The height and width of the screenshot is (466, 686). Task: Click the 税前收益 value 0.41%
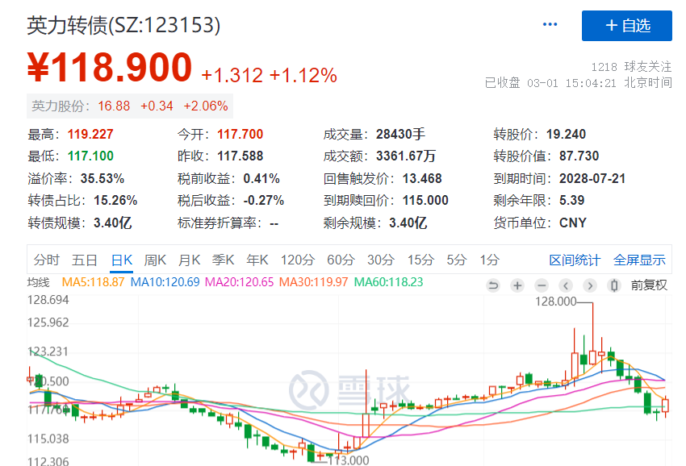[261, 178]
